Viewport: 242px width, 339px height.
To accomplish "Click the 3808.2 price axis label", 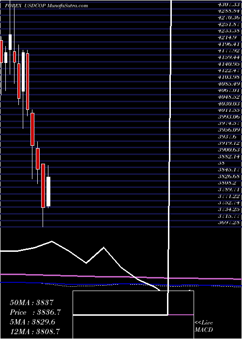I will click(227, 183).
